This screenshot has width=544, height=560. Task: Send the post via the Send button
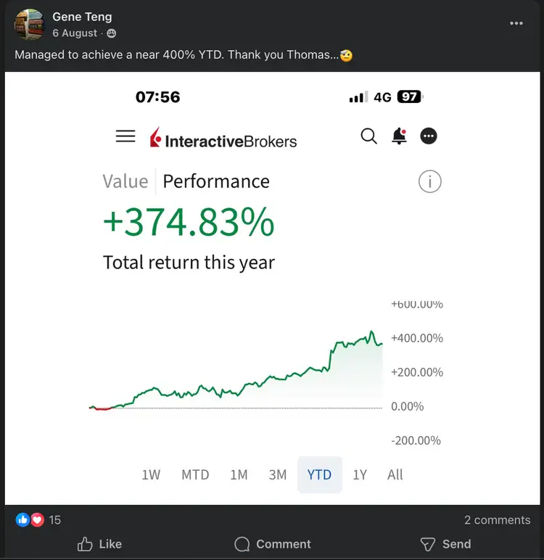pyautogui.click(x=446, y=544)
